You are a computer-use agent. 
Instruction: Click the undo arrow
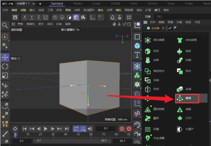5,4
